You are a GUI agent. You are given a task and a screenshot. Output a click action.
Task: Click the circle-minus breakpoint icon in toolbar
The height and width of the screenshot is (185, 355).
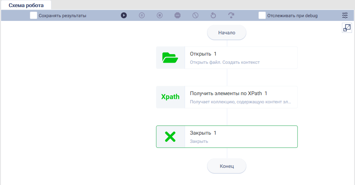[177, 15]
